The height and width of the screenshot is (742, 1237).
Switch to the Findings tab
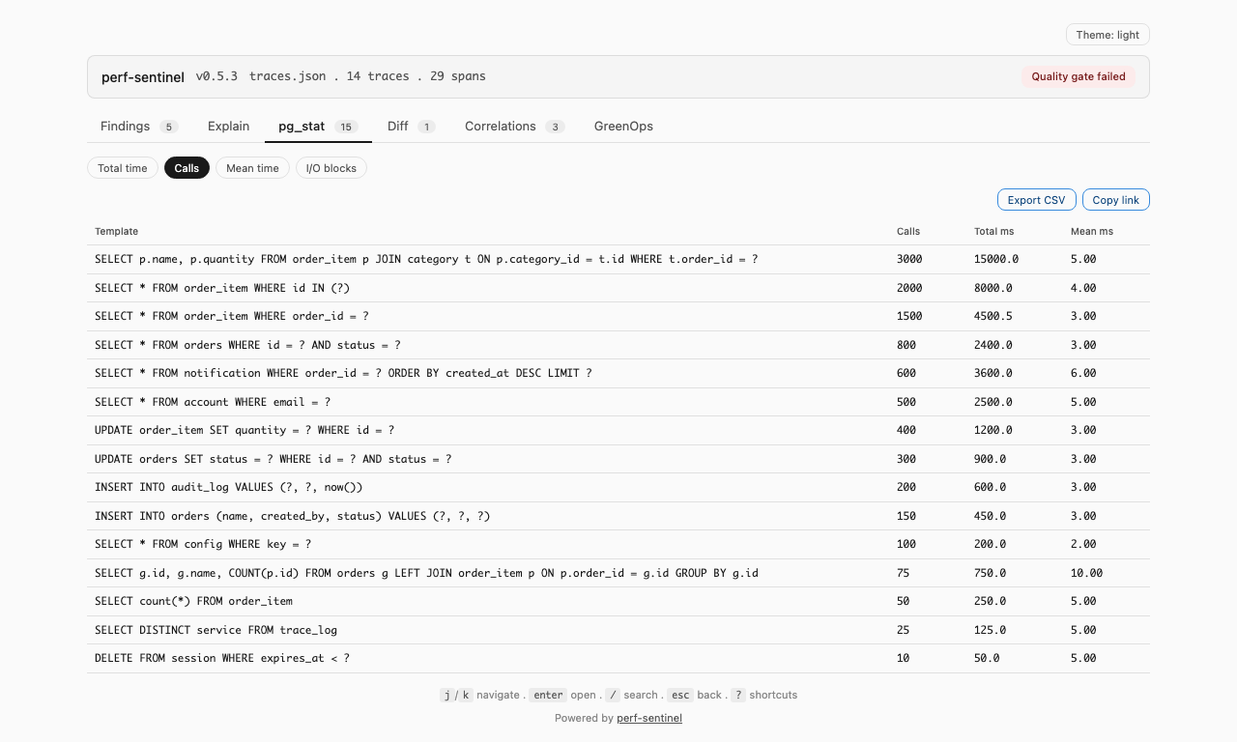(x=124, y=126)
